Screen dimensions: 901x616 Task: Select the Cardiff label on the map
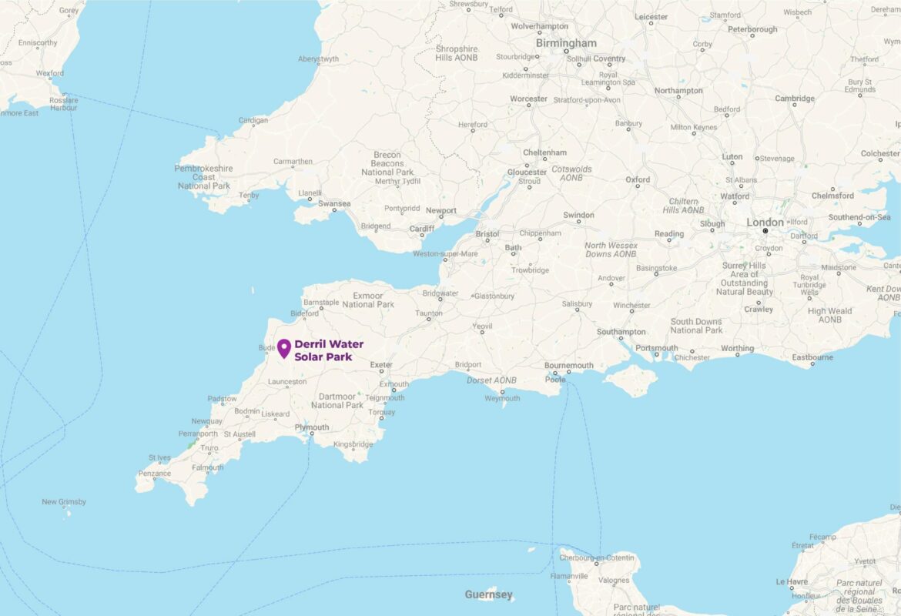click(x=421, y=229)
